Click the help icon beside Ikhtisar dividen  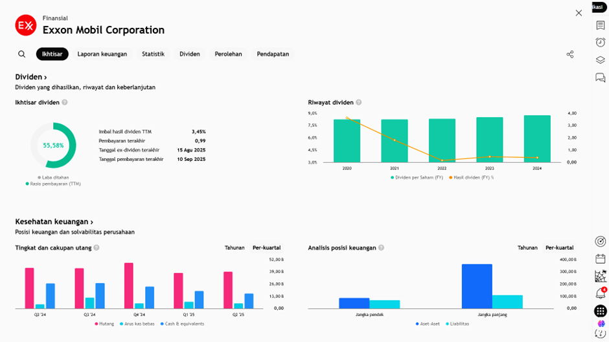[x=65, y=103]
